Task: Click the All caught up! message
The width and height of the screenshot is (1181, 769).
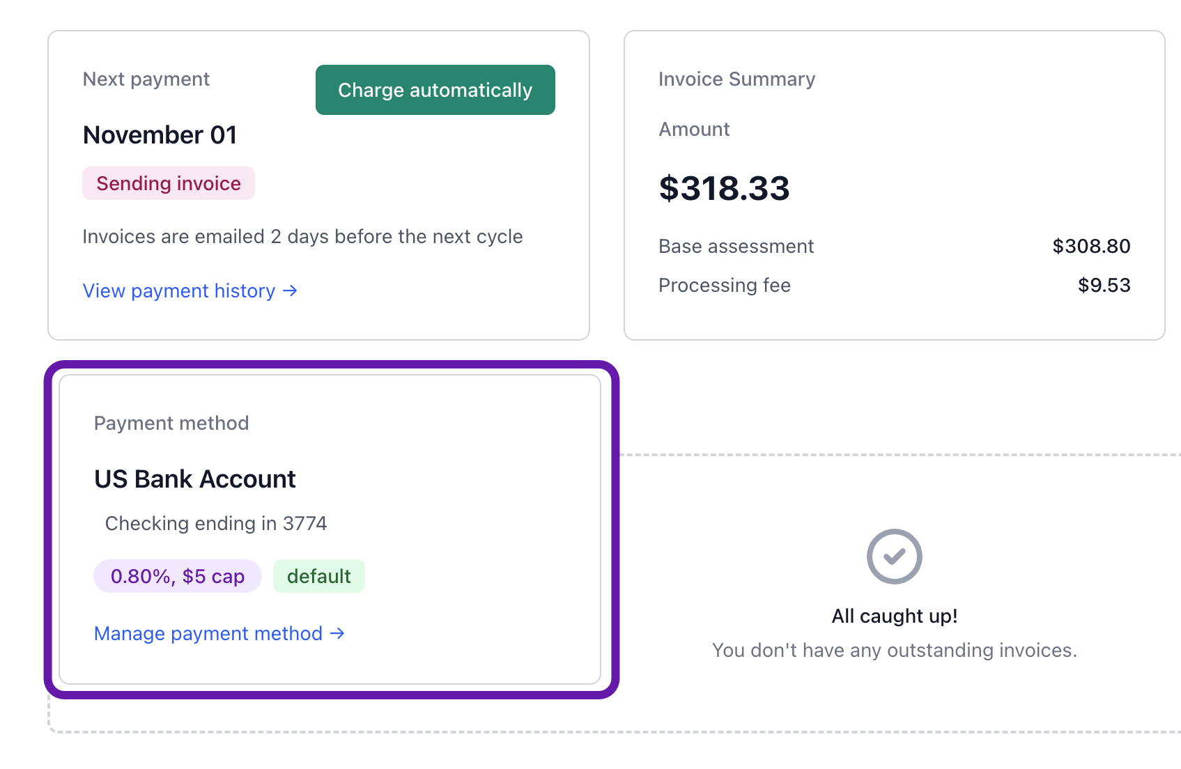Action: click(x=894, y=616)
